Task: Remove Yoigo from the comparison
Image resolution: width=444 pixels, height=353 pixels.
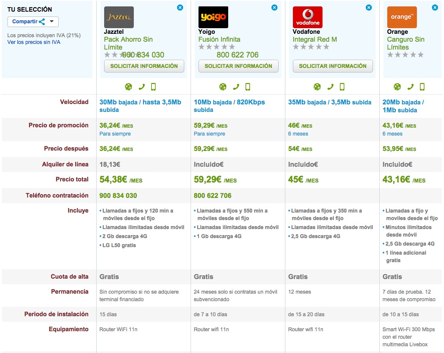Action: [x=274, y=8]
